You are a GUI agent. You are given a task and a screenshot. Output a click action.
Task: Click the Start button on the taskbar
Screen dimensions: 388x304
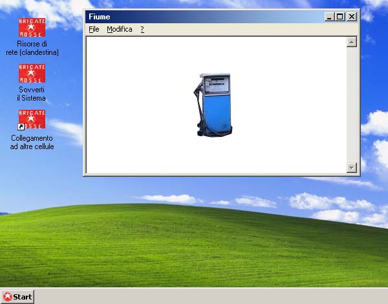point(17,297)
